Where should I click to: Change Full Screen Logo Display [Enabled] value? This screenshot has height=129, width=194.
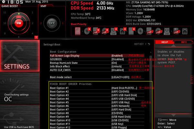pos(117,56)
